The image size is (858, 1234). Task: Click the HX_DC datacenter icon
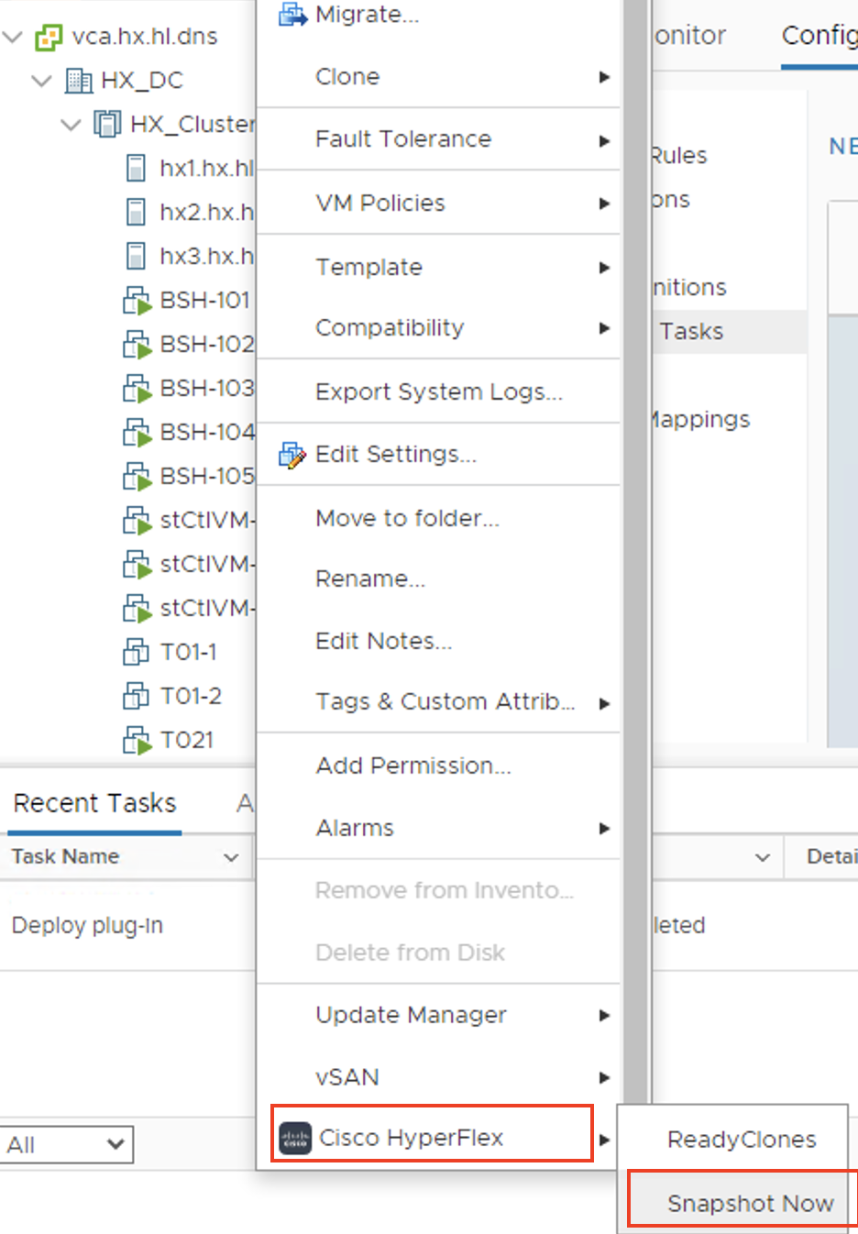coord(79,81)
